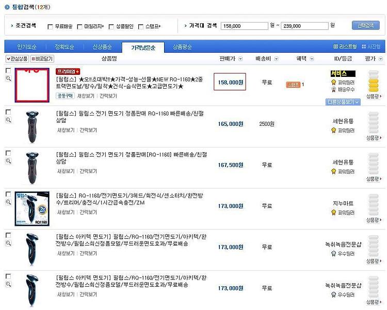This screenshot has height=310, width=387.
Task: Click the 167,500원 price
Action: [231, 165]
